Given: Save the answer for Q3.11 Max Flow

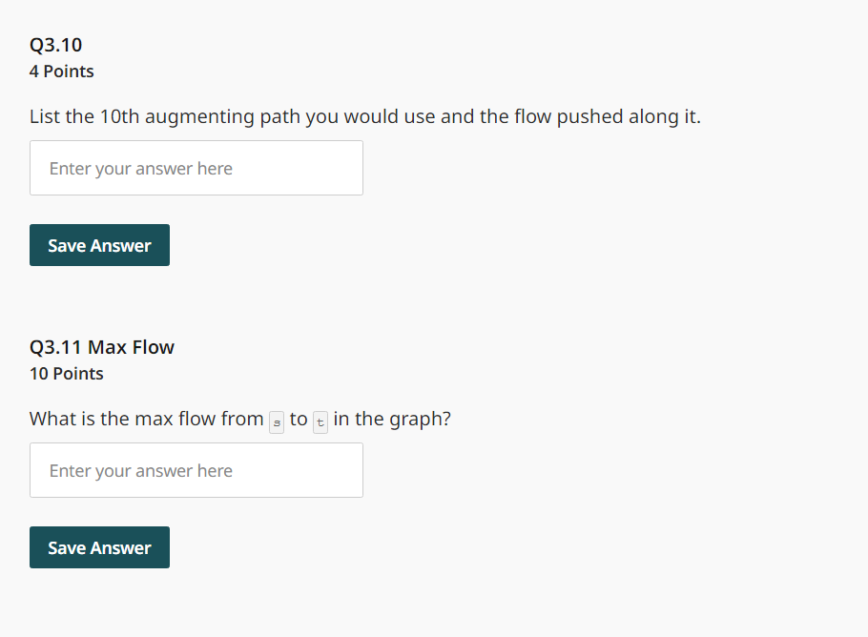Looking at the screenshot, I should (x=99, y=547).
